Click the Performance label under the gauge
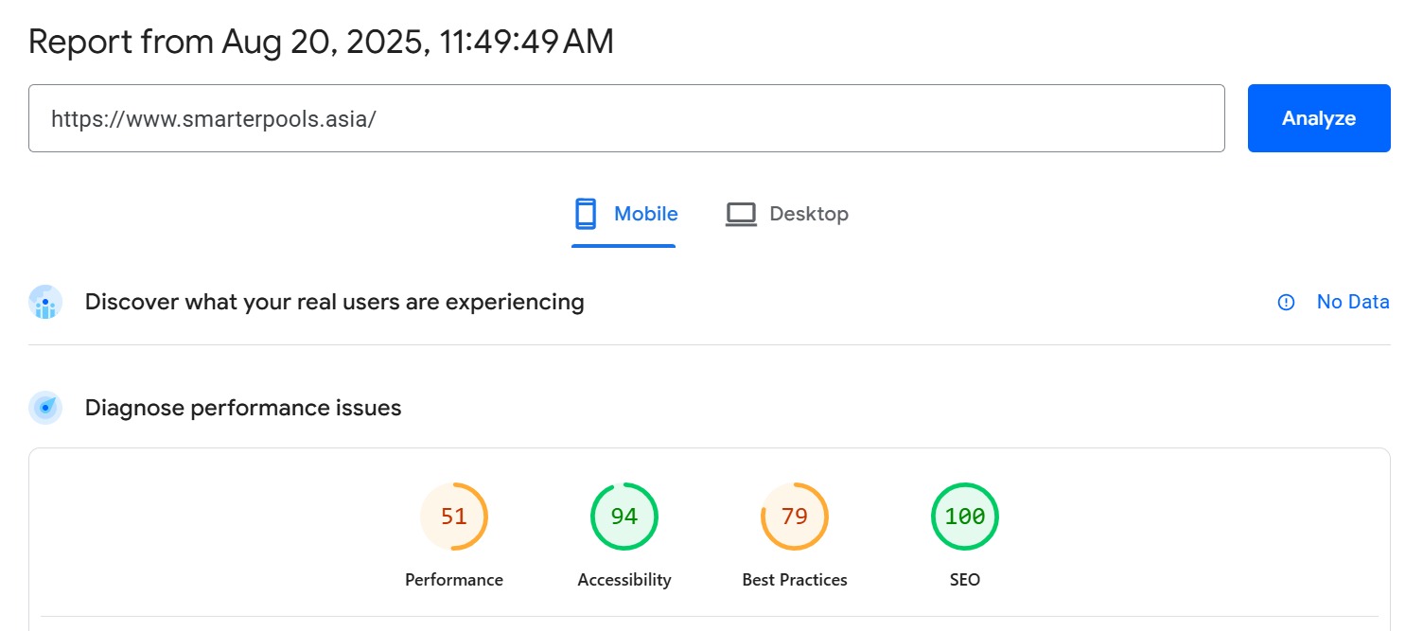 pos(454,580)
